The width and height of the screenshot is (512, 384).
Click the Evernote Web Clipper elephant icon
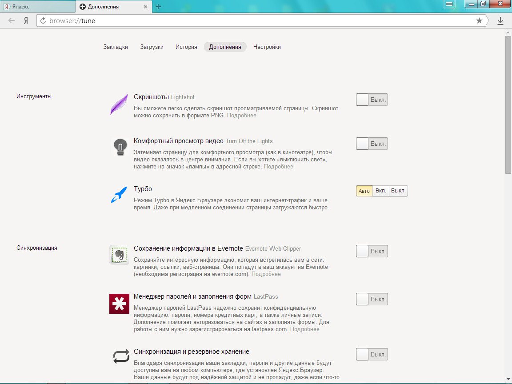[119, 255]
